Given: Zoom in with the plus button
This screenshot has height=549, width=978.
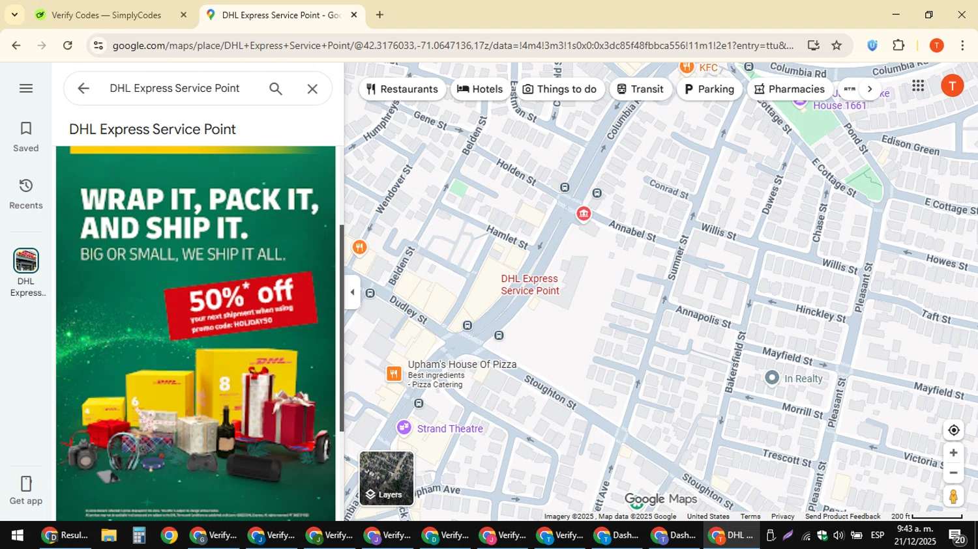Looking at the screenshot, I should (x=953, y=453).
